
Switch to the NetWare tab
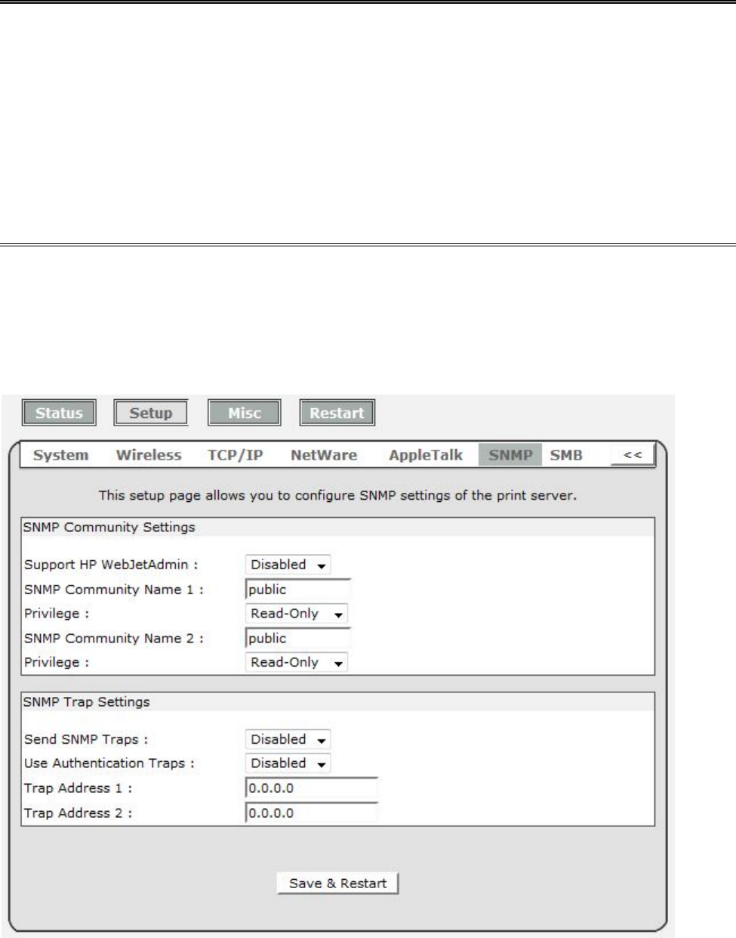tap(324, 455)
